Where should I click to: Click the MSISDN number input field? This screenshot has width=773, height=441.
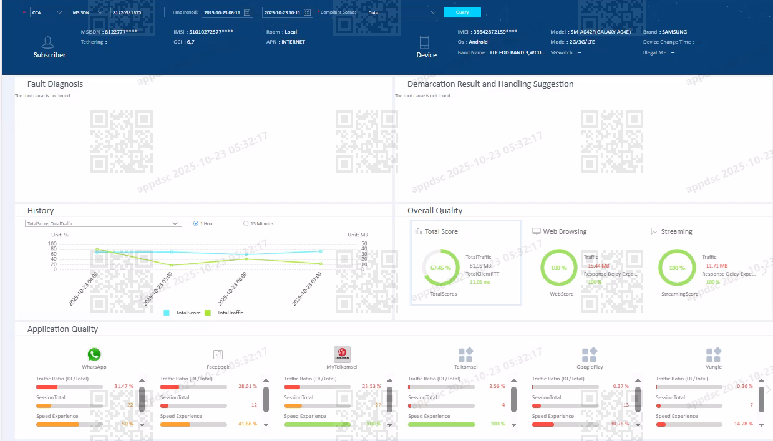pos(137,12)
